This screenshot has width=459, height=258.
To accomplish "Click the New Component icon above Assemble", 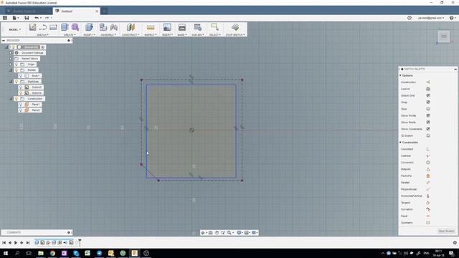I will click(103, 27).
